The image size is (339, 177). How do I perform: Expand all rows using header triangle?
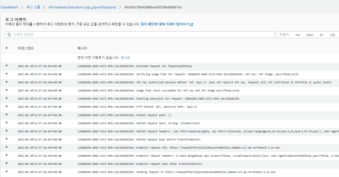coord(6,48)
